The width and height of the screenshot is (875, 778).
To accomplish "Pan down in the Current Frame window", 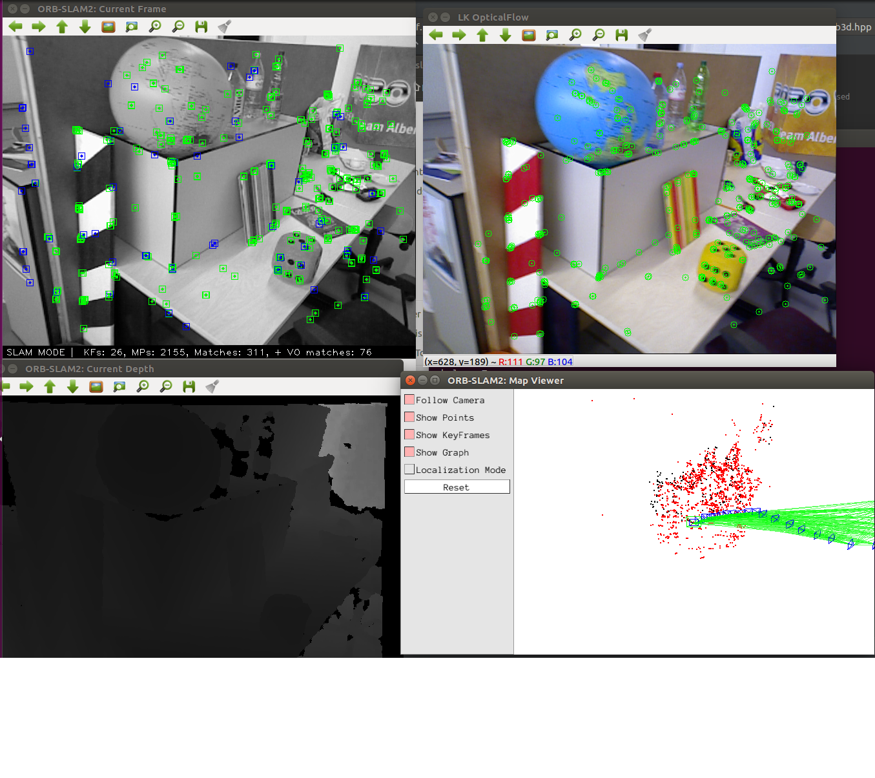I will tap(85, 26).
